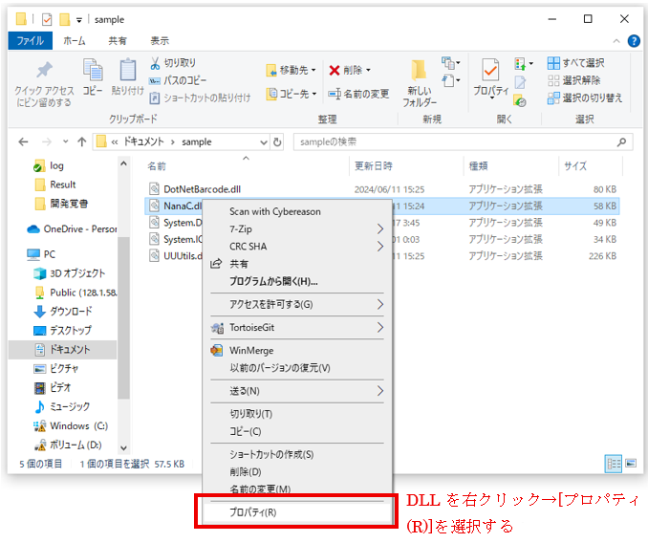The image size is (648, 543).
Task: Choose ショートカットの作成(S)
Action: click(x=271, y=454)
